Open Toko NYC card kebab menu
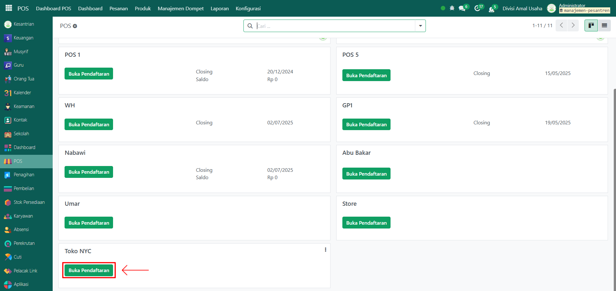This screenshot has height=291, width=616. click(325, 250)
